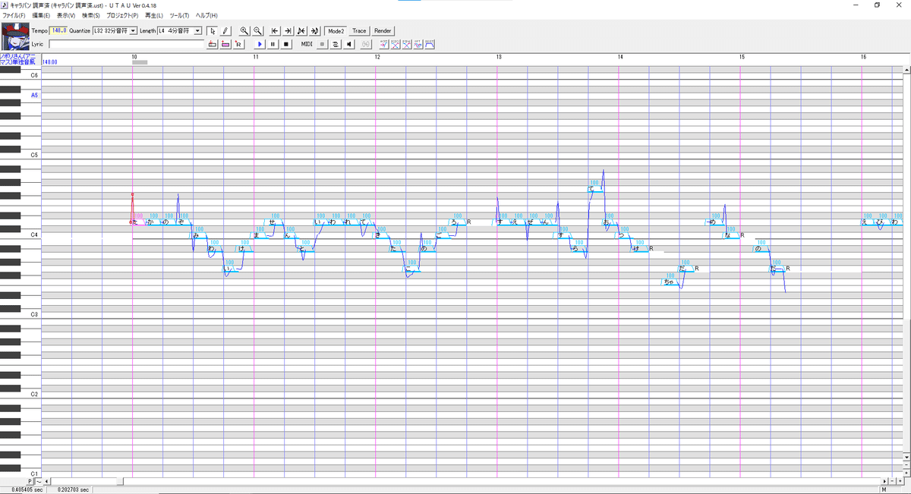This screenshot has width=911, height=494.
Task: Click third envelope crossfade icon
Action: pyautogui.click(x=407, y=44)
